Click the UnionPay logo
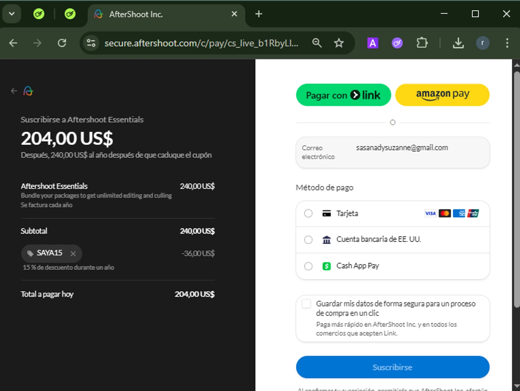 click(473, 213)
